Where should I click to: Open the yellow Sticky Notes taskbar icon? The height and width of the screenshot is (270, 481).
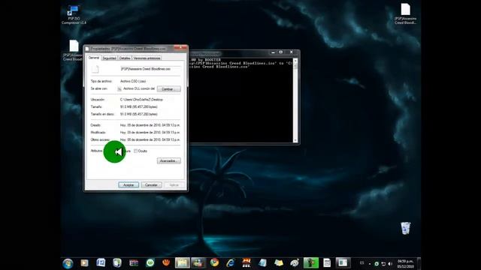click(279, 263)
